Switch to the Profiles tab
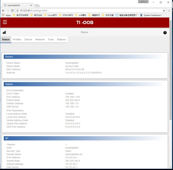This screenshot has height=170, width=173. [x=17, y=39]
